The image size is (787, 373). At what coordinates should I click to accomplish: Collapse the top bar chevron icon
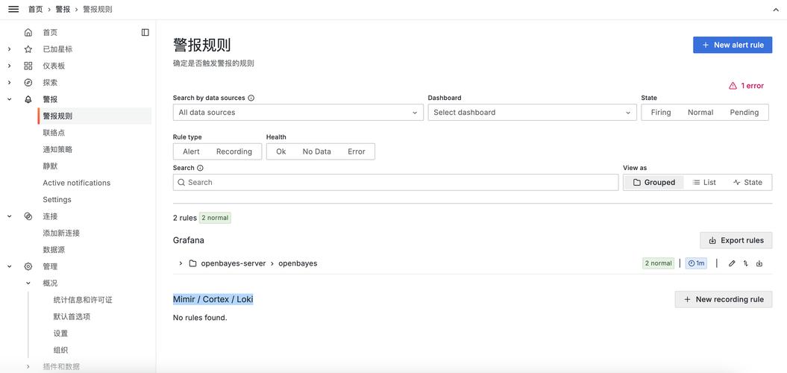[x=775, y=10]
